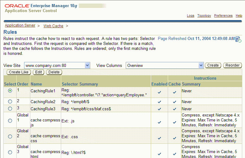
Task: Go to Application Server breadcrumb
Action: pos(20,25)
